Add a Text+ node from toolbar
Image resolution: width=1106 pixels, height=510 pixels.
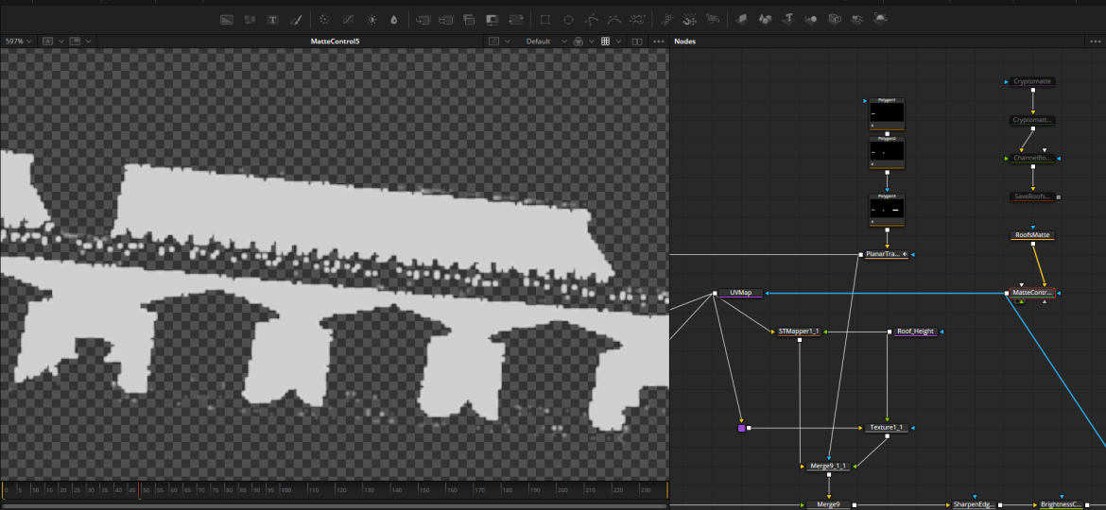click(273, 19)
